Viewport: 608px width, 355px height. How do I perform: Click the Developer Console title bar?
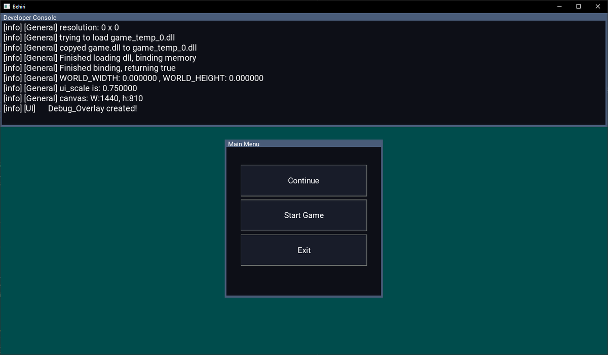pos(303,17)
